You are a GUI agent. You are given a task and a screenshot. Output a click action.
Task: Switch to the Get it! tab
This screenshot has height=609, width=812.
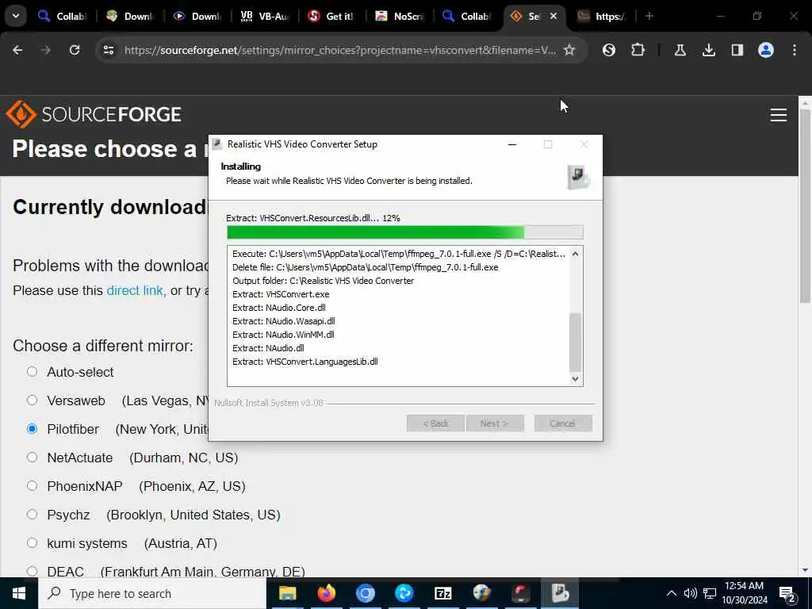[x=332, y=16]
